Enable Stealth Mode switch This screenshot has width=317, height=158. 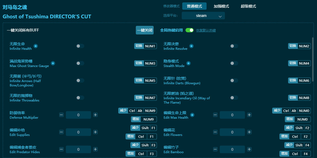click(x=234, y=63)
